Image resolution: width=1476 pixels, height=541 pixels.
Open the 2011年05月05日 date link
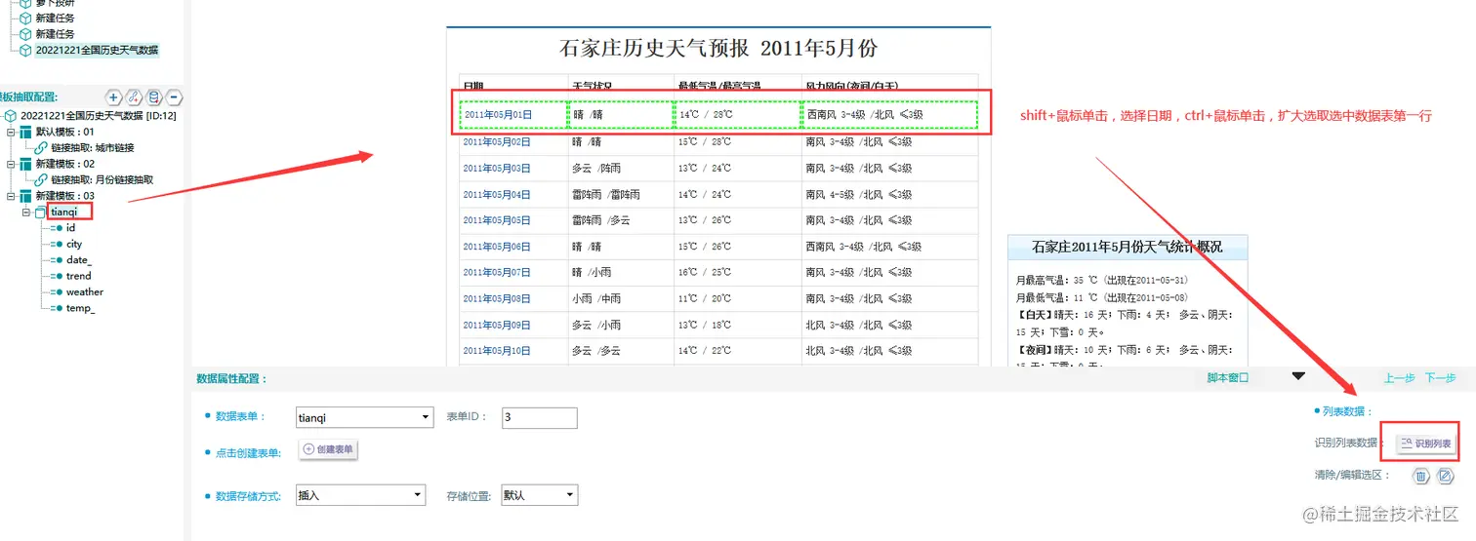497,220
